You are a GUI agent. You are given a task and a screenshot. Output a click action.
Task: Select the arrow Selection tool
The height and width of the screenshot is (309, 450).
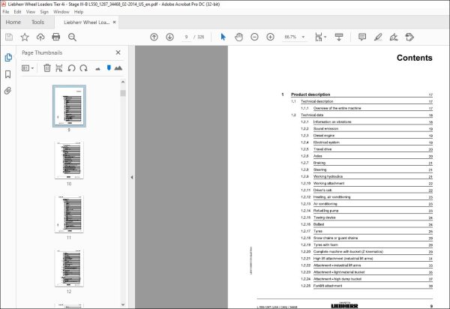click(x=223, y=37)
